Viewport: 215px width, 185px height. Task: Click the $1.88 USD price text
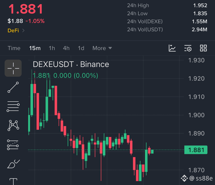point(15,21)
